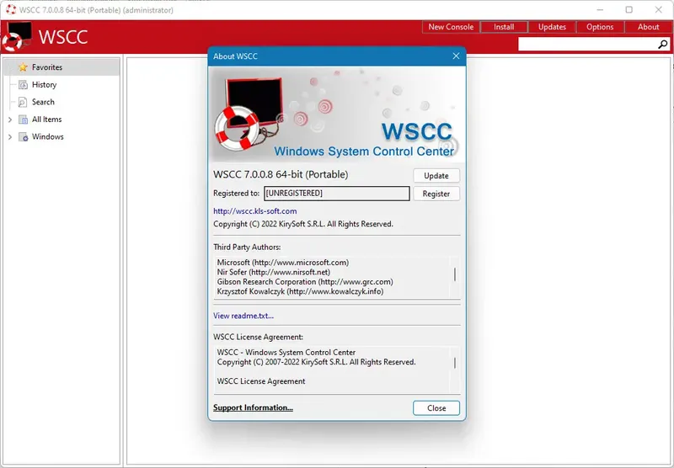Image resolution: width=674 pixels, height=468 pixels.
Task: Open the New Console menu
Action: (x=451, y=27)
